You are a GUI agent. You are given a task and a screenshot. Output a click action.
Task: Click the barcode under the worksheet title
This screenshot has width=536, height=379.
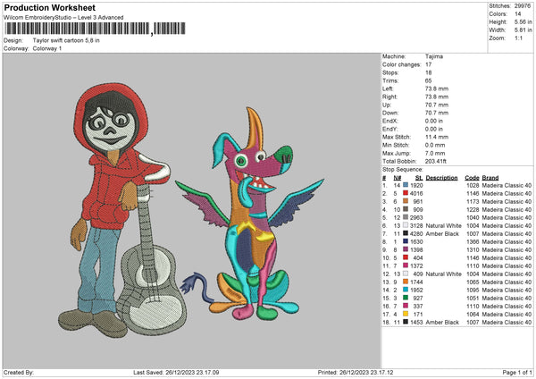click(x=95, y=29)
